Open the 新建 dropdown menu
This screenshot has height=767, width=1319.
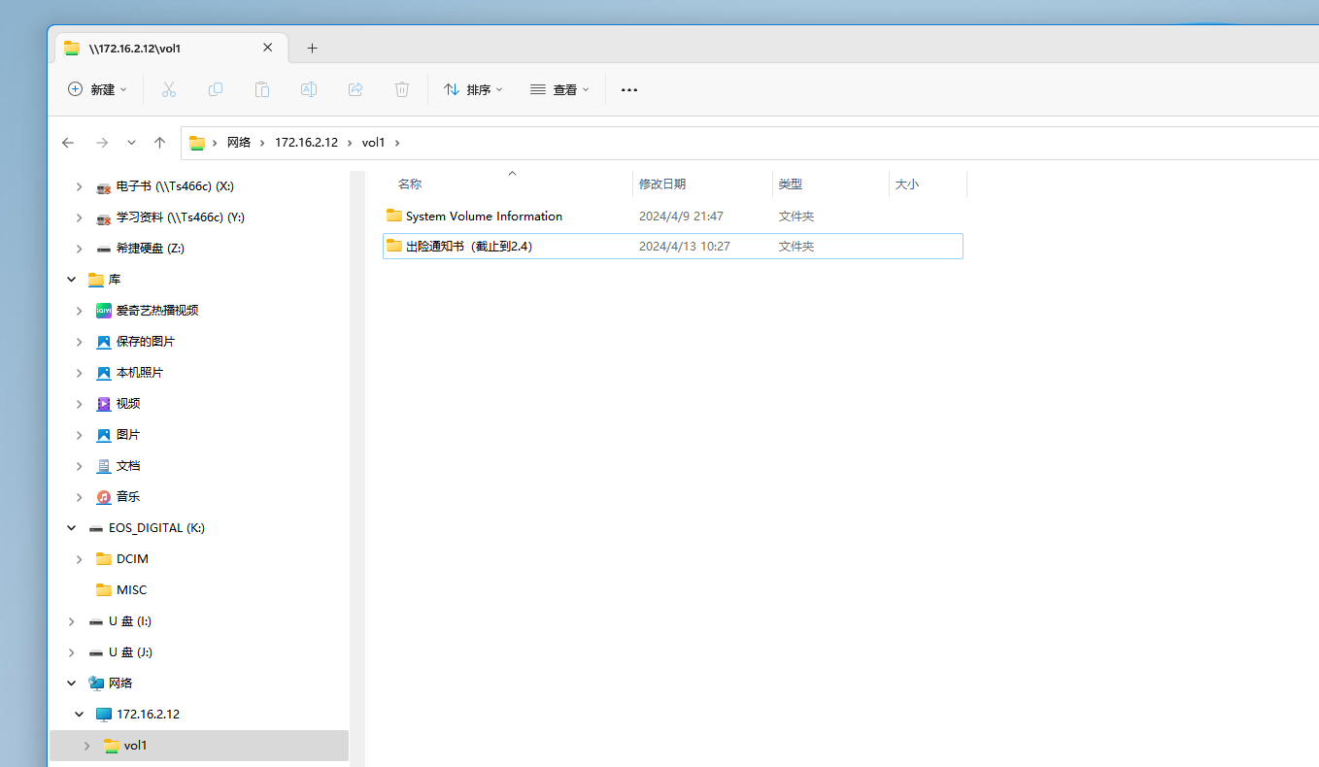[97, 89]
